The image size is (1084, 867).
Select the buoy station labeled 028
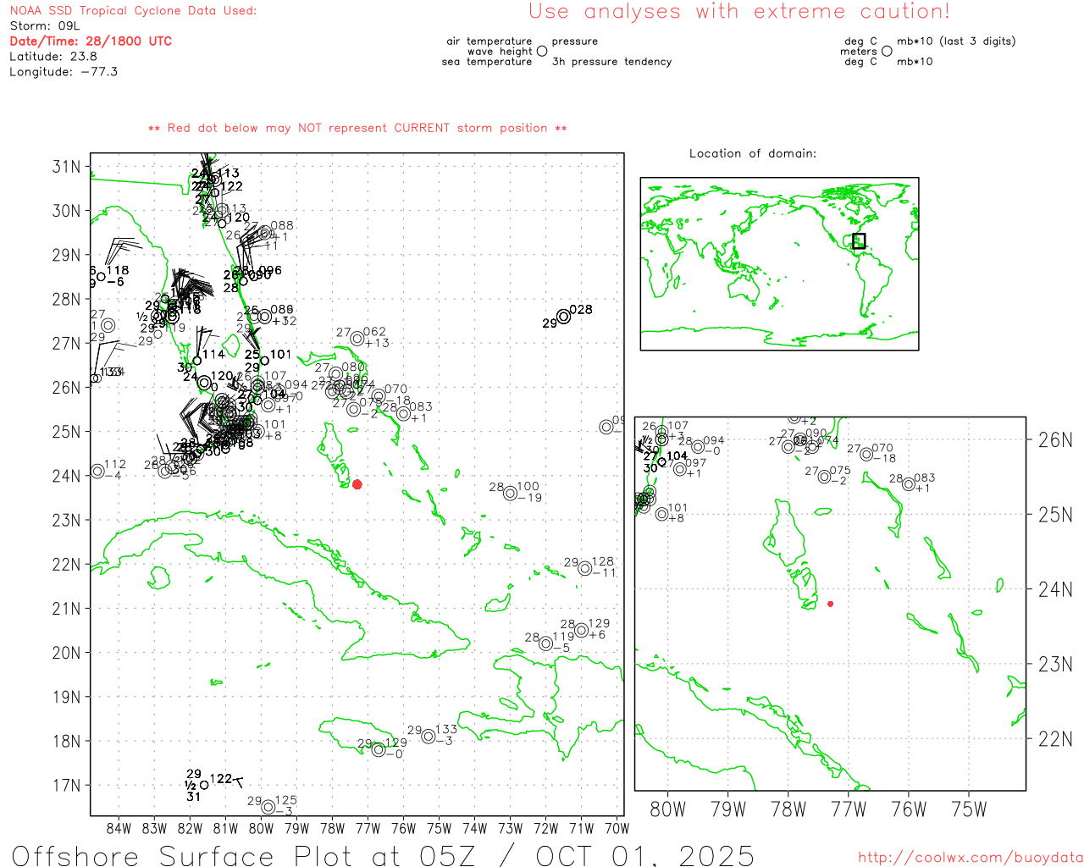(x=564, y=317)
